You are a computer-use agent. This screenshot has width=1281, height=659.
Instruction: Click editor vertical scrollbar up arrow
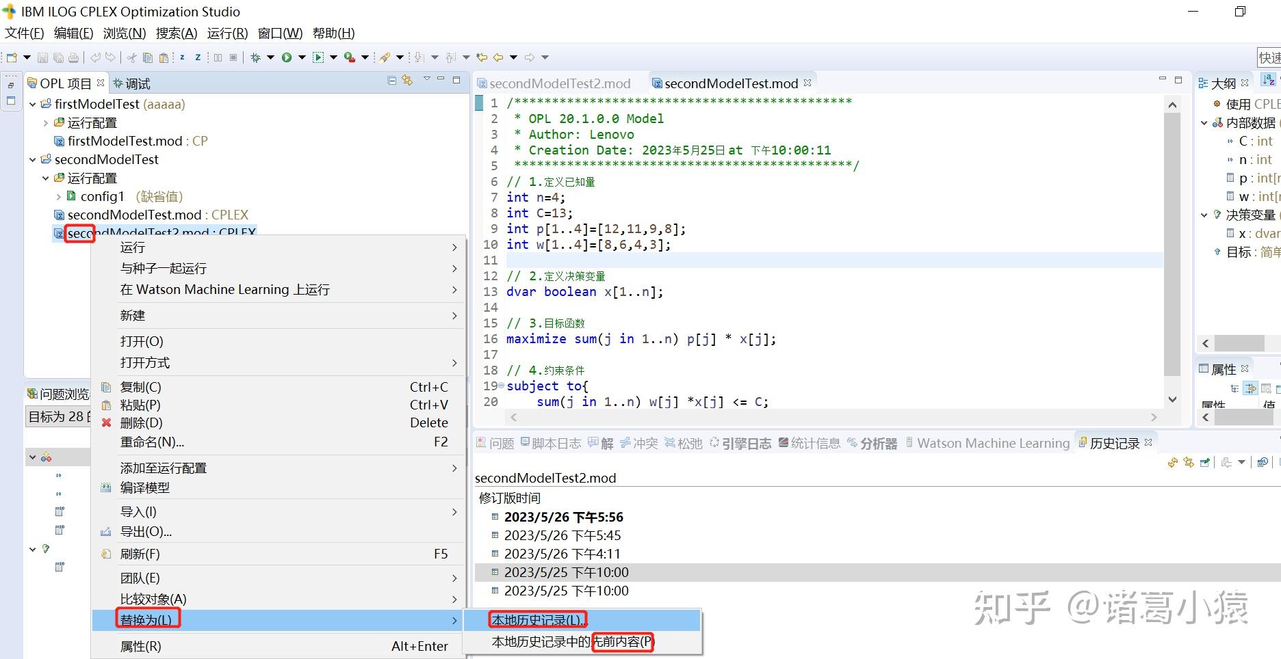click(1172, 105)
